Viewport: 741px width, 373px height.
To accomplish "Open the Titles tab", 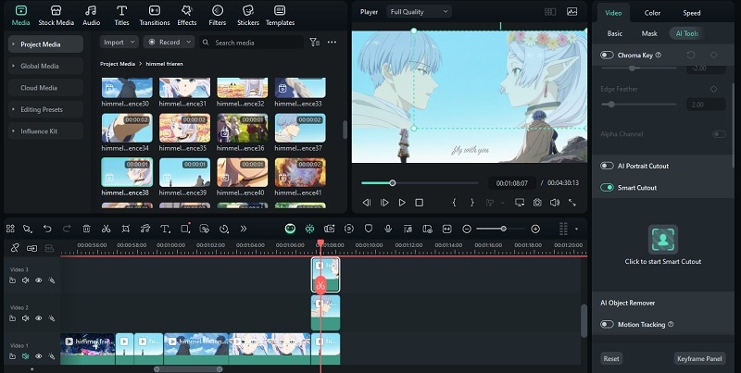I will tap(121, 16).
